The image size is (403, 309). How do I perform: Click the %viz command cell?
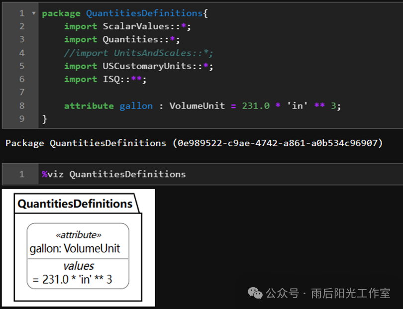click(202, 174)
